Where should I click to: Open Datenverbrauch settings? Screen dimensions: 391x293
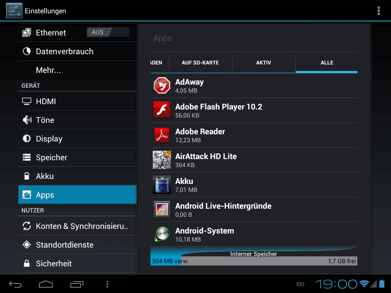[x=77, y=52]
